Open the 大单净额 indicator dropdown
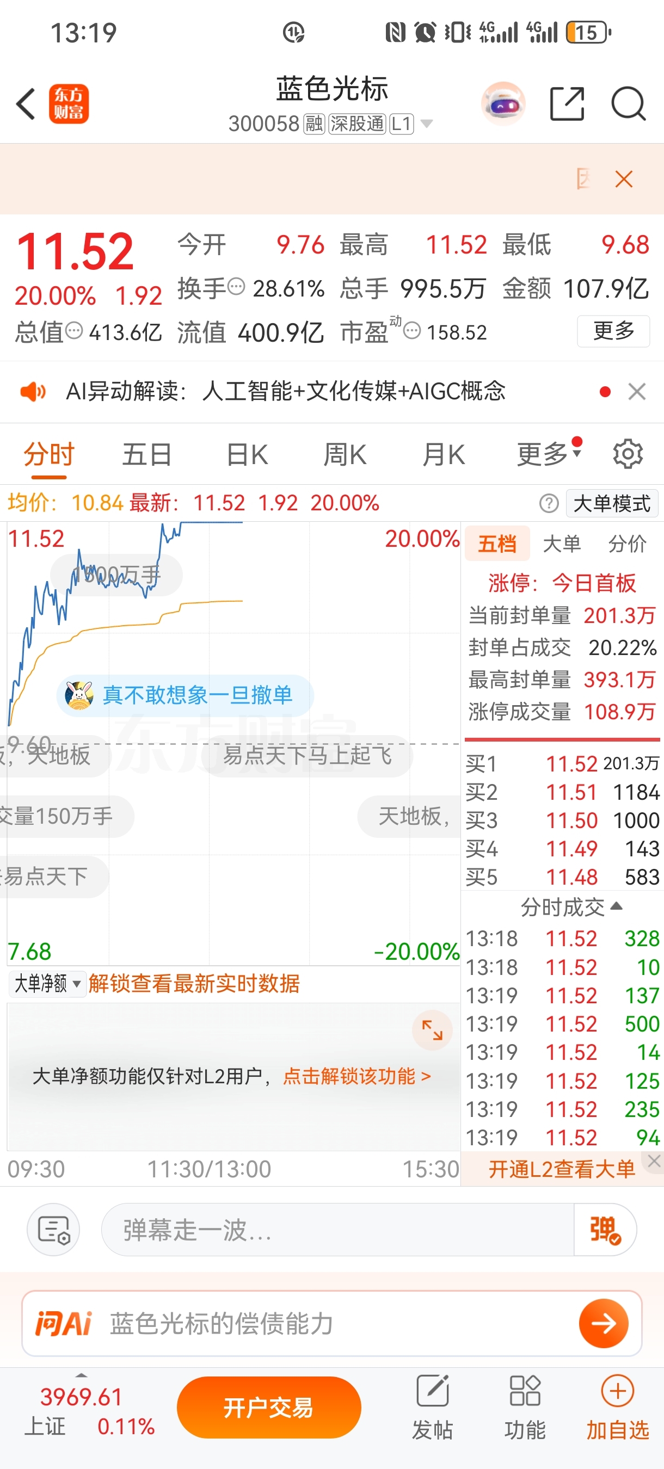664x1469 pixels. click(x=47, y=984)
